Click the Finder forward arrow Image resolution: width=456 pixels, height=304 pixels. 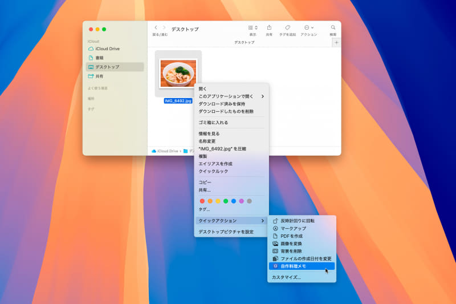(x=164, y=27)
